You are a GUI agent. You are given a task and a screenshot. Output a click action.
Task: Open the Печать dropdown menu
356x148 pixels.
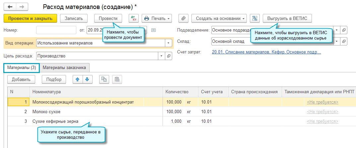click(x=157, y=18)
